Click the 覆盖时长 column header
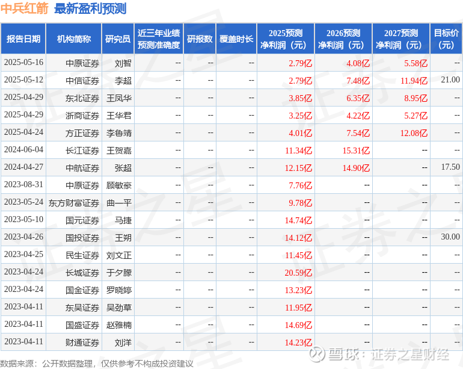 tap(236, 39)
